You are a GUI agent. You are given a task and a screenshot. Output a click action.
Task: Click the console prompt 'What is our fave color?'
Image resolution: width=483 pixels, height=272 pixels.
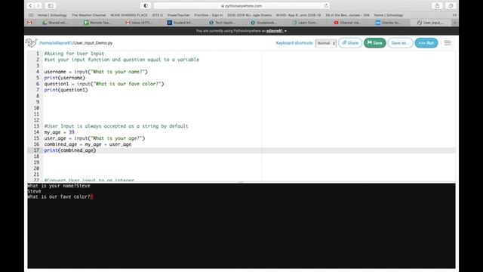(59, 196)
